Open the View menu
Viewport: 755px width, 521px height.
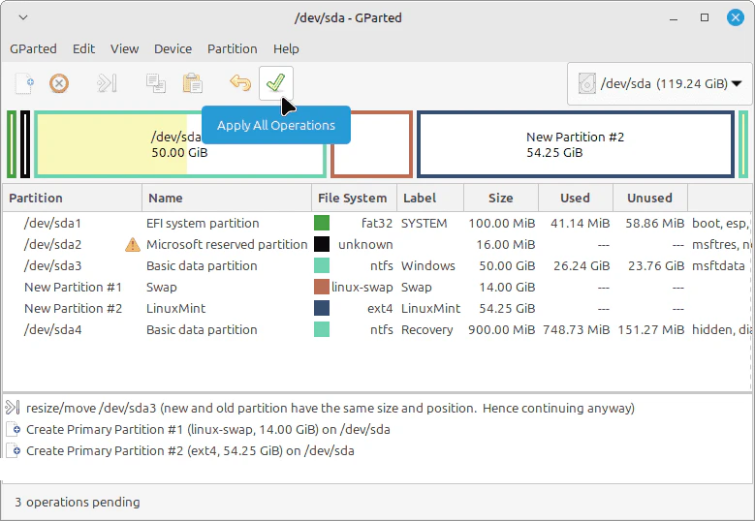pos(124,49)
